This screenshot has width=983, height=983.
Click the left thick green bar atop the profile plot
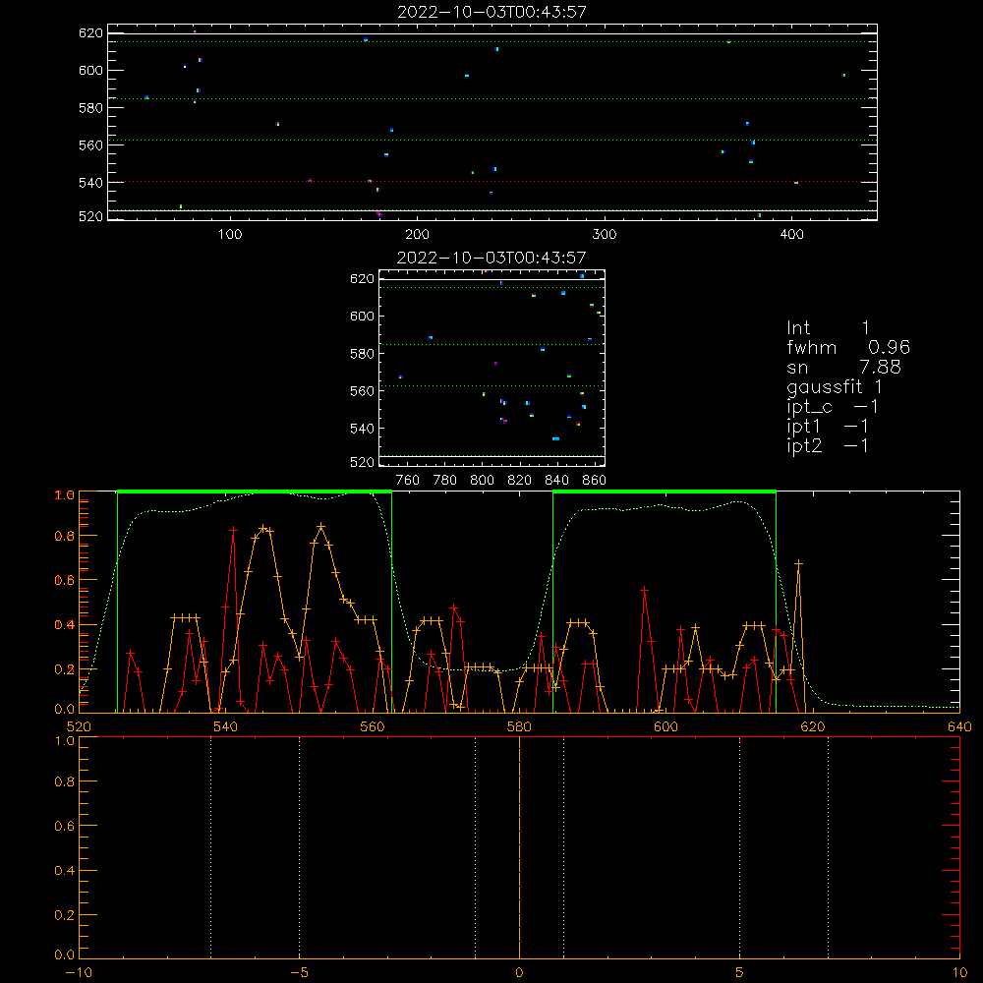click(255, 491)
